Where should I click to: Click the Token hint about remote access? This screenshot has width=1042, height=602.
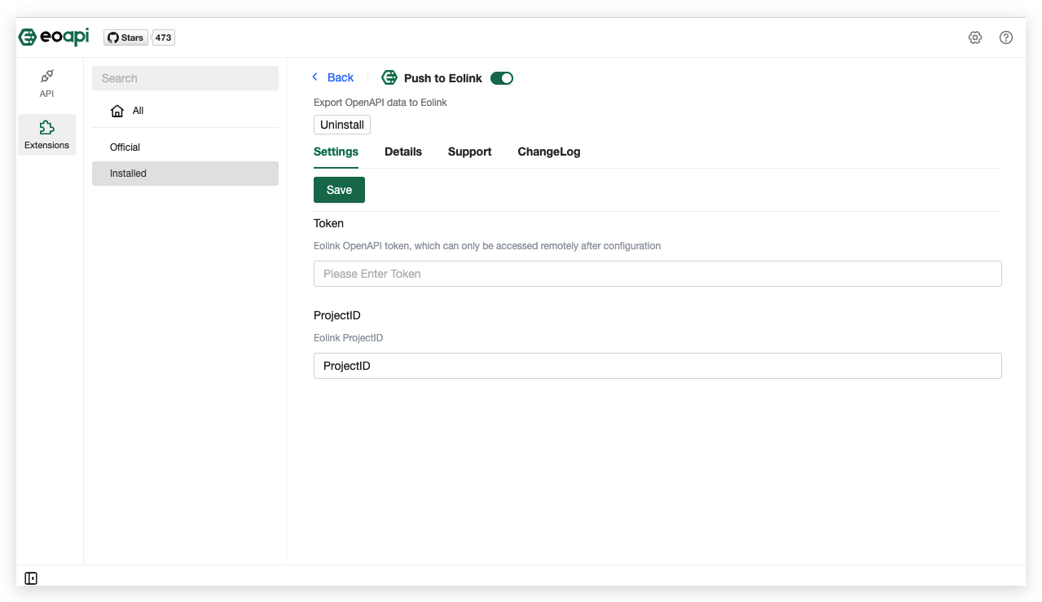487,246
